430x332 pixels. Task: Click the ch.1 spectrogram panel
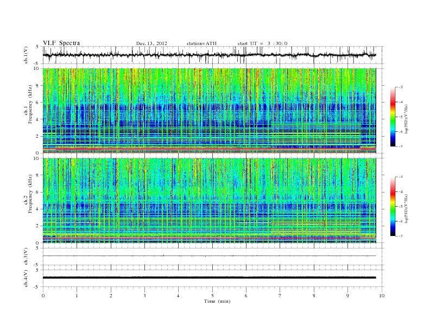point(209,111)
